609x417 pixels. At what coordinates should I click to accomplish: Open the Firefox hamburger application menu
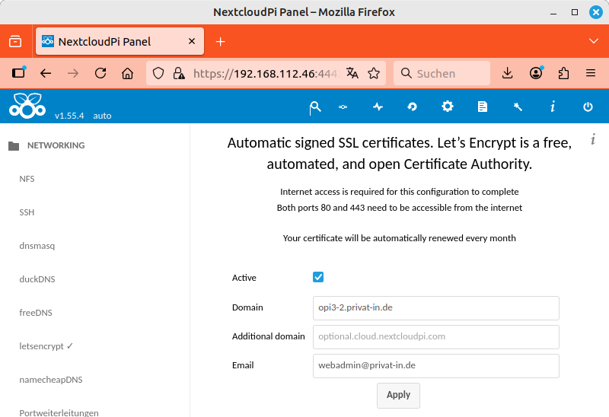(590, 74)
